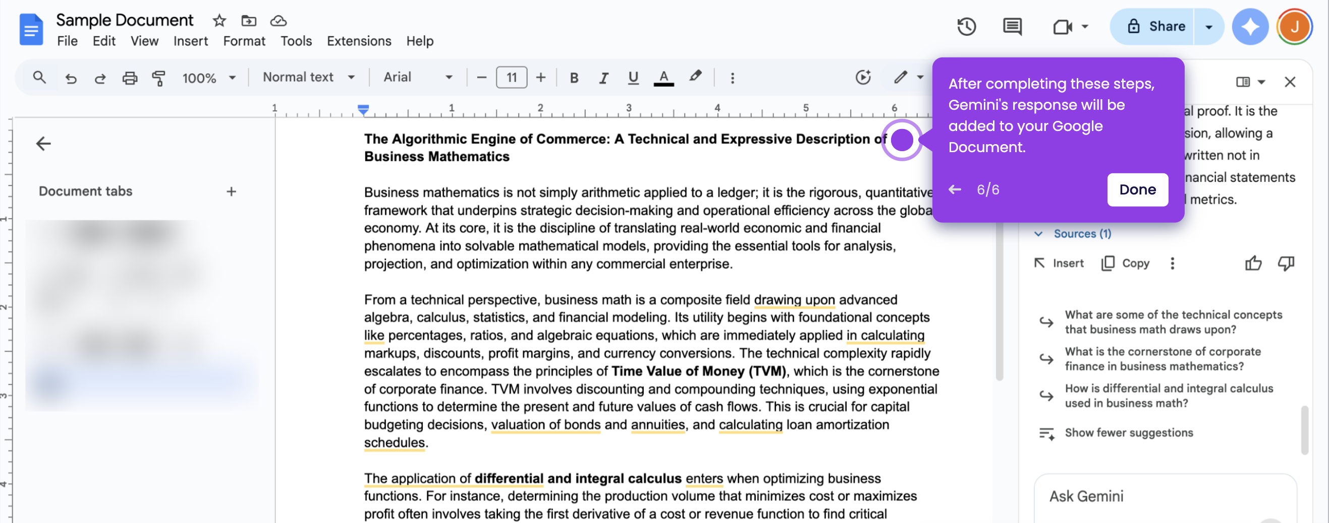Screen dimensions: 1329x523
Task: Print the document
Action: (130, 78)
